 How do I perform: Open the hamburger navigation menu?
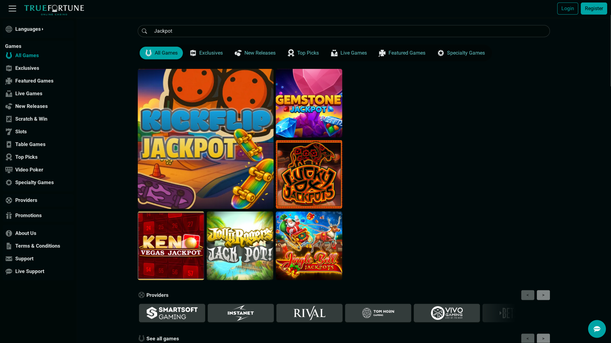12,9
